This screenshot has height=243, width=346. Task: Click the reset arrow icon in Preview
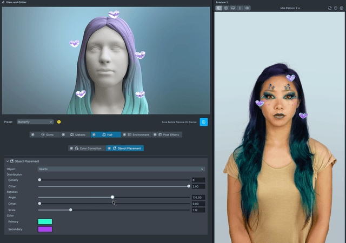pos(335,8)
